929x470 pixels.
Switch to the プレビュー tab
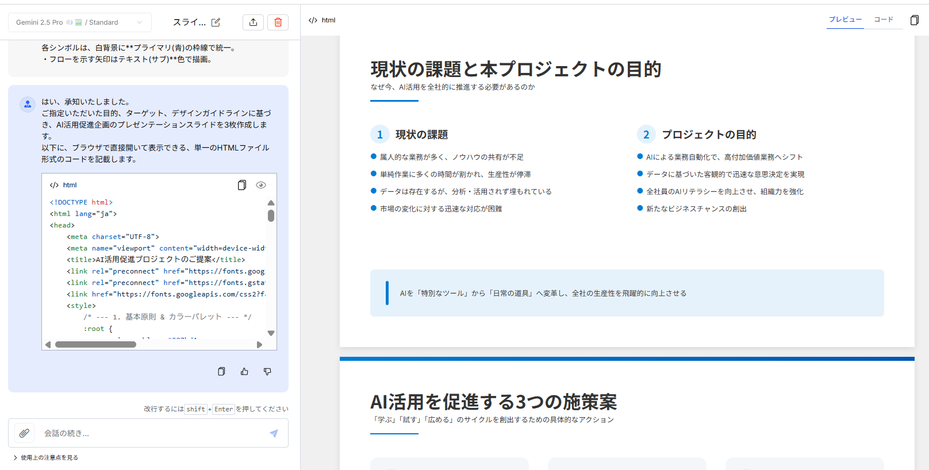click(x=845, y=20)
